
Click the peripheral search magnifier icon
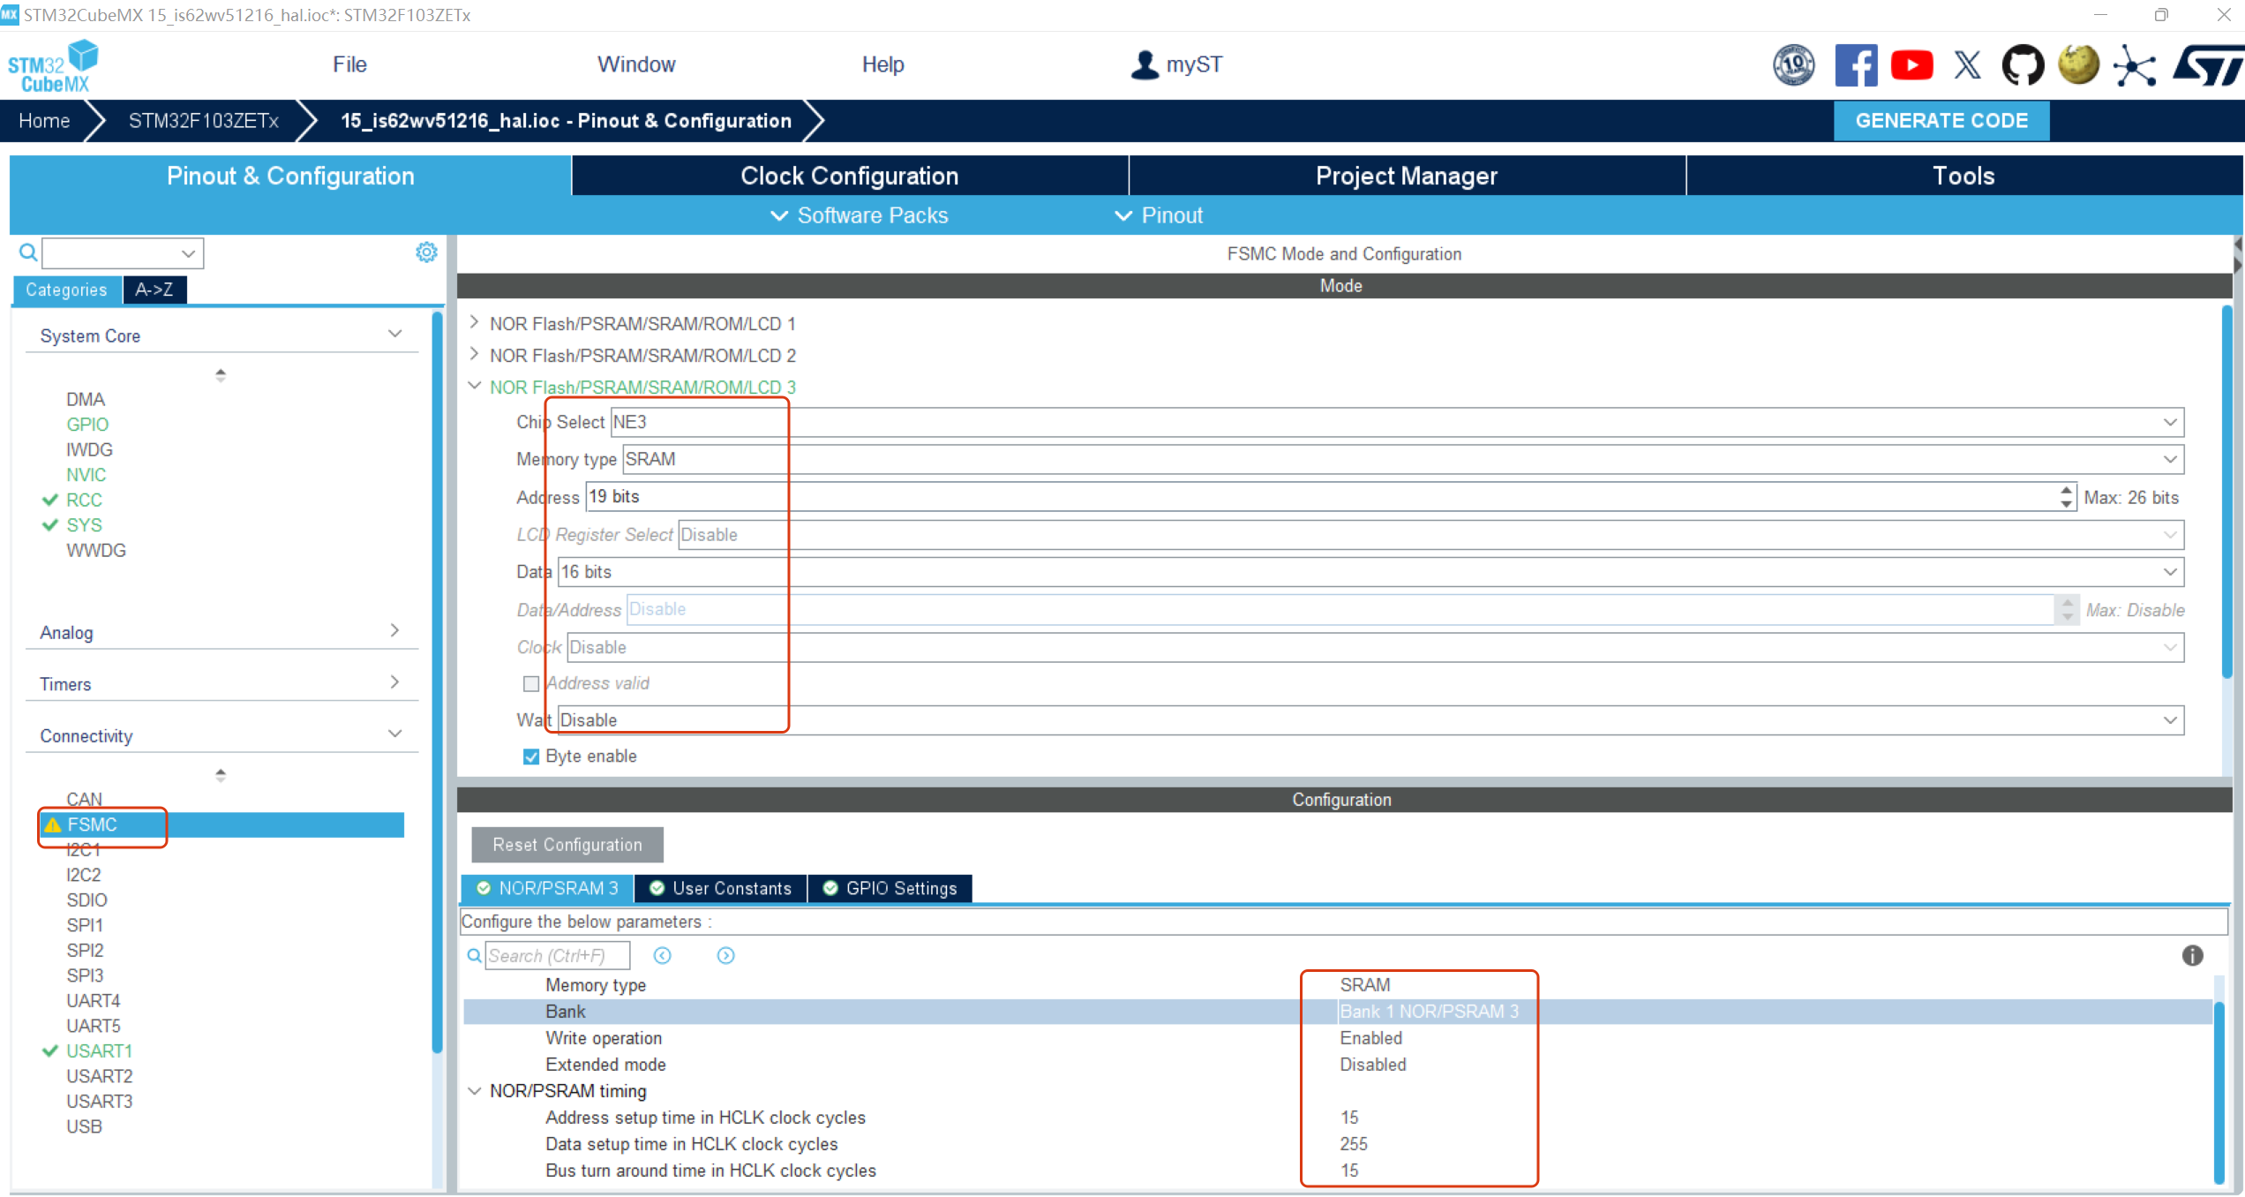[28, 252]
